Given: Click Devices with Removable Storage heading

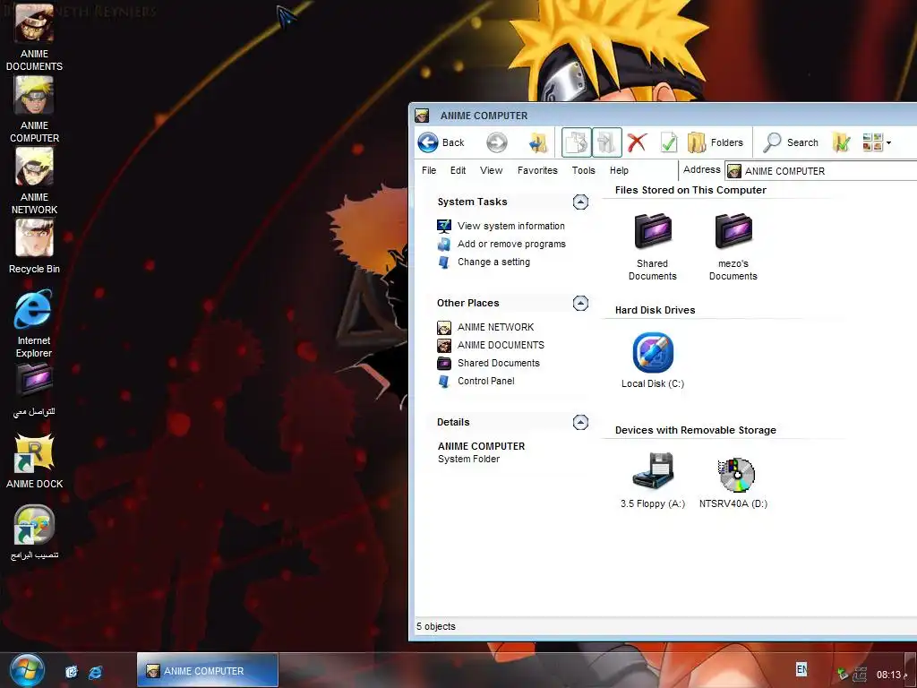Looking at the screenshot, I should (x=695, y=430).
